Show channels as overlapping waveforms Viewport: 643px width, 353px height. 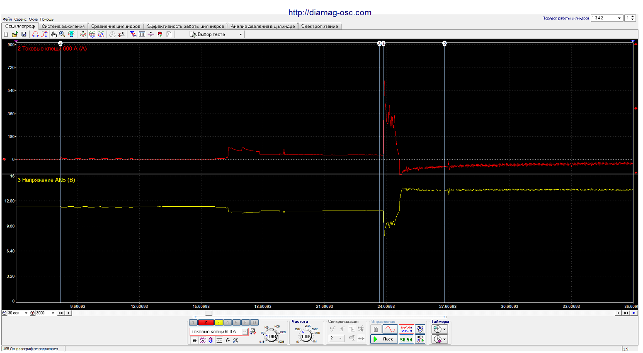[101, 34]
